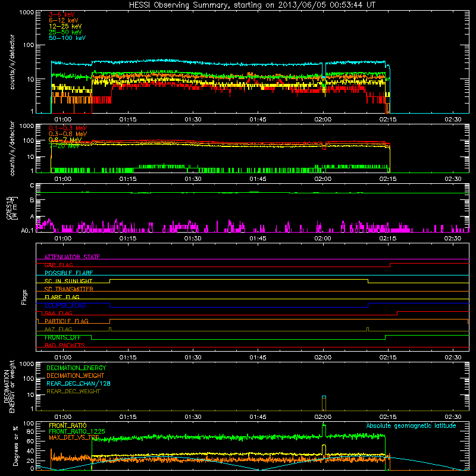This screenshot has width=476, height=476.
Task: Select the FLARE_FLAG label
Action: point(62,297)
